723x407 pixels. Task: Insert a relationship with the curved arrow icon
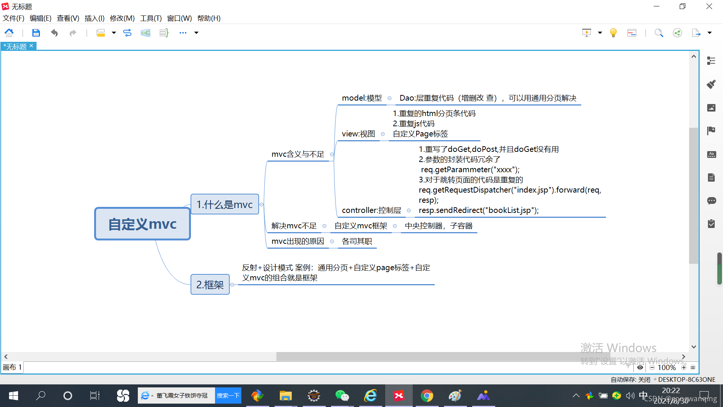tap(127, 33)
